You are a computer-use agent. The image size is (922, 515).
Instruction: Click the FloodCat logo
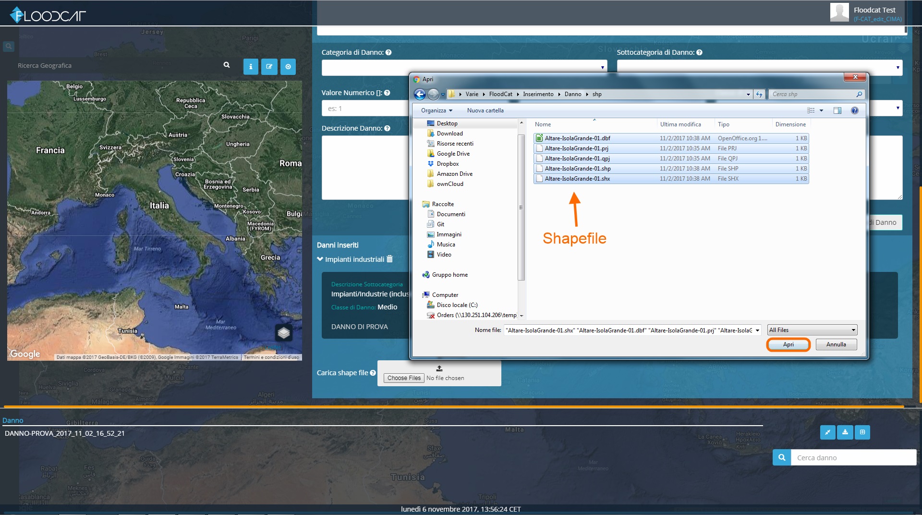[x=48, y=15]
